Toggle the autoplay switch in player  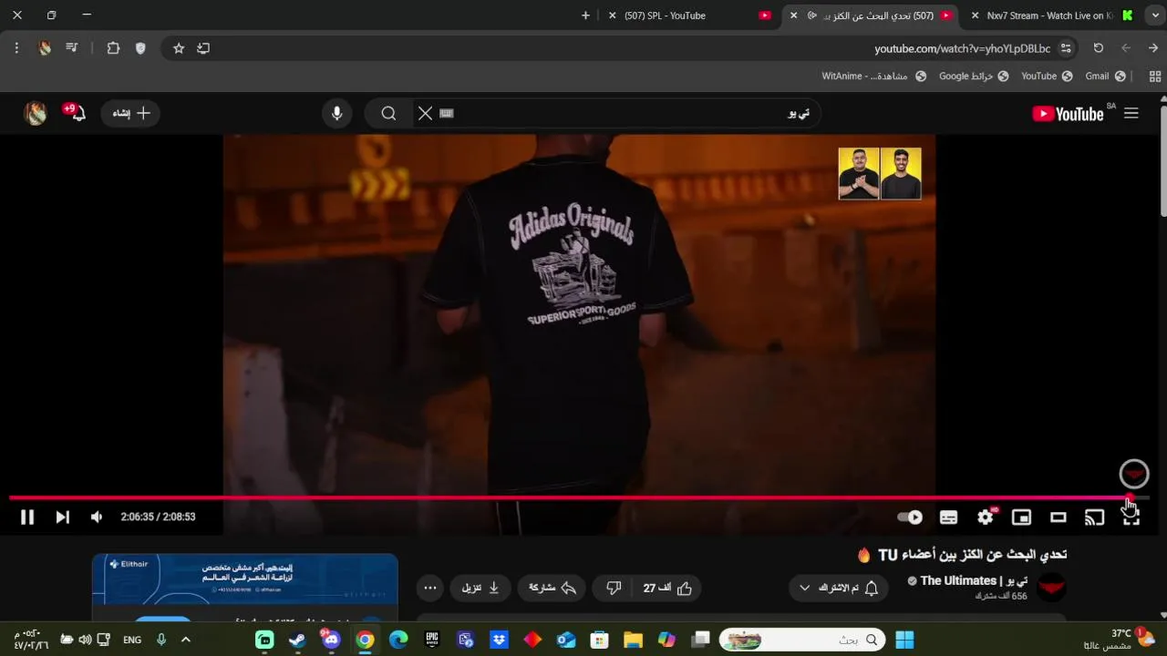tap(910, 518)
